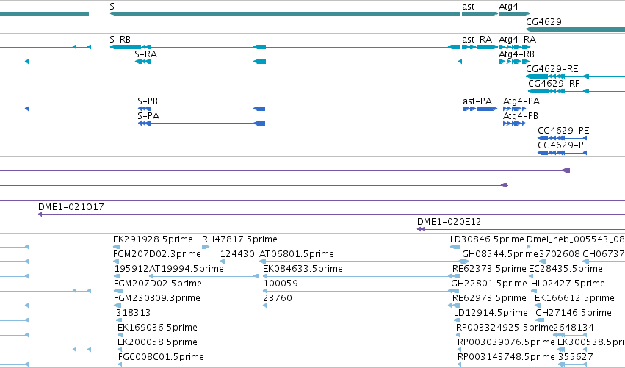Select the S-RB transcript label

click(x=120, y=40)
